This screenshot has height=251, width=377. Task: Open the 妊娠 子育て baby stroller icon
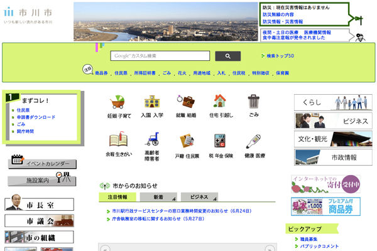[x=118, y=102]
